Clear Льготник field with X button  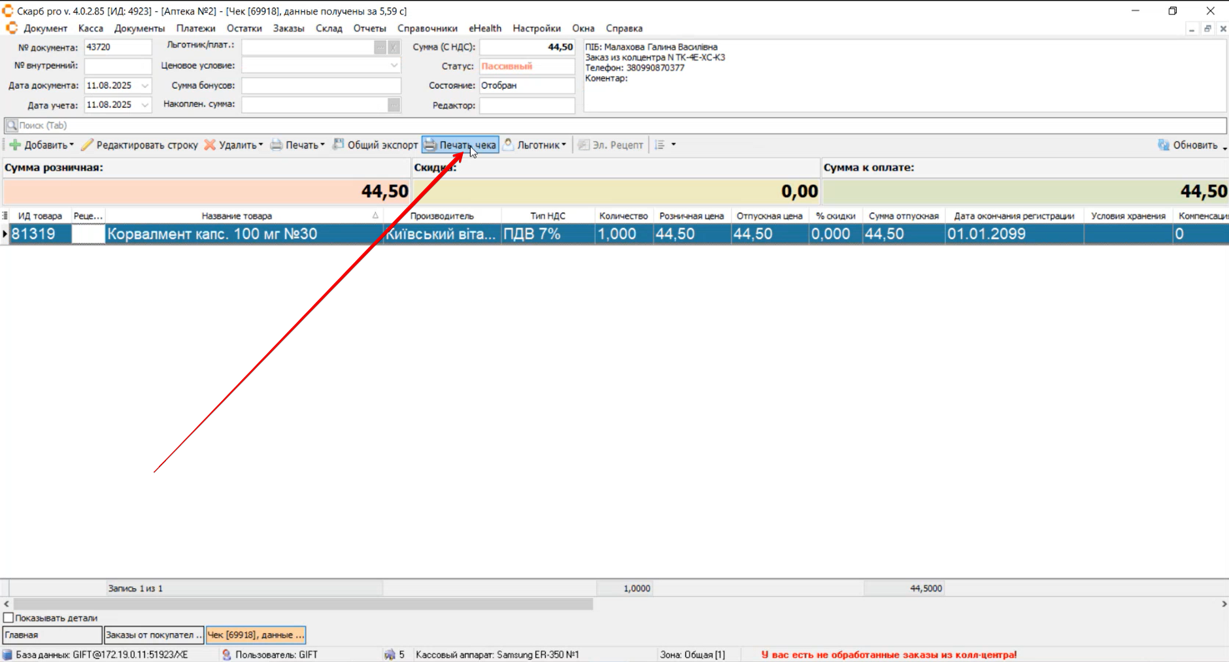pos(394,48)
